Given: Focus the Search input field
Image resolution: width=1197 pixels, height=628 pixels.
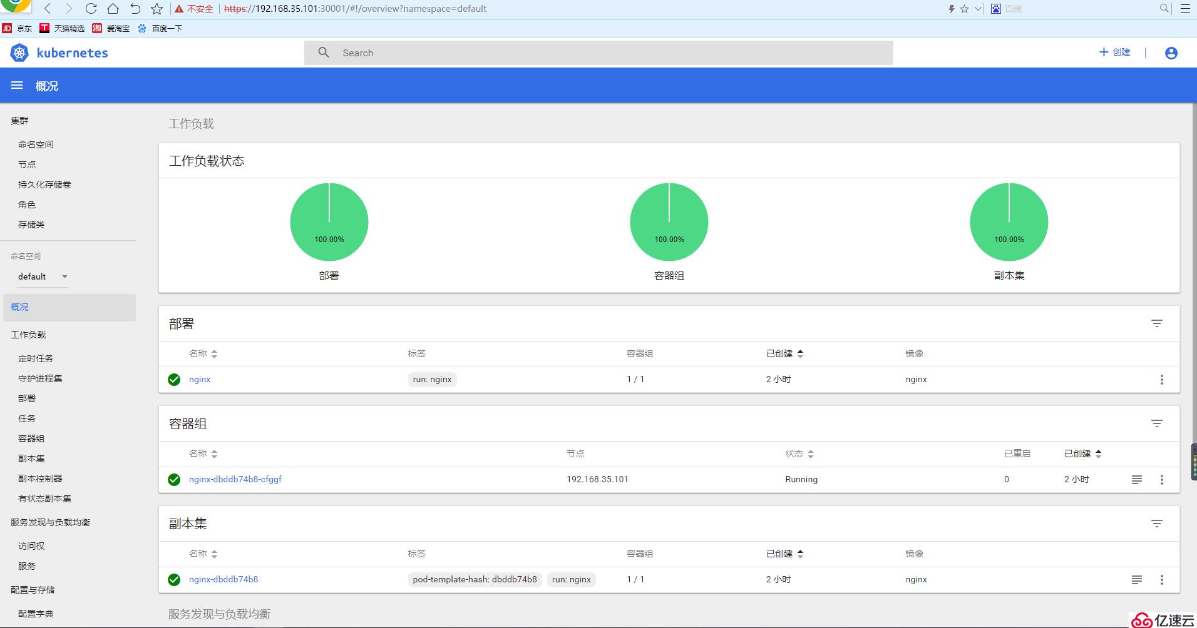Looking at the screenshot, I should coord(598,53).
